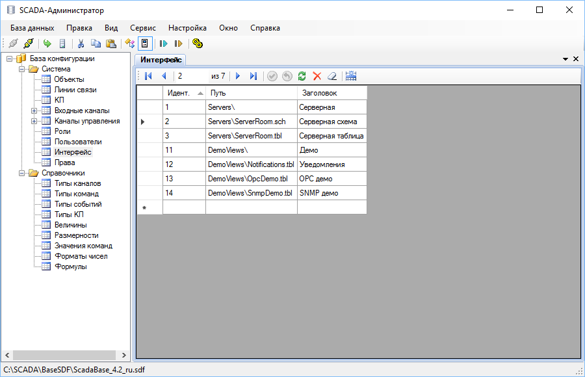Open the Окно menu

228,28
